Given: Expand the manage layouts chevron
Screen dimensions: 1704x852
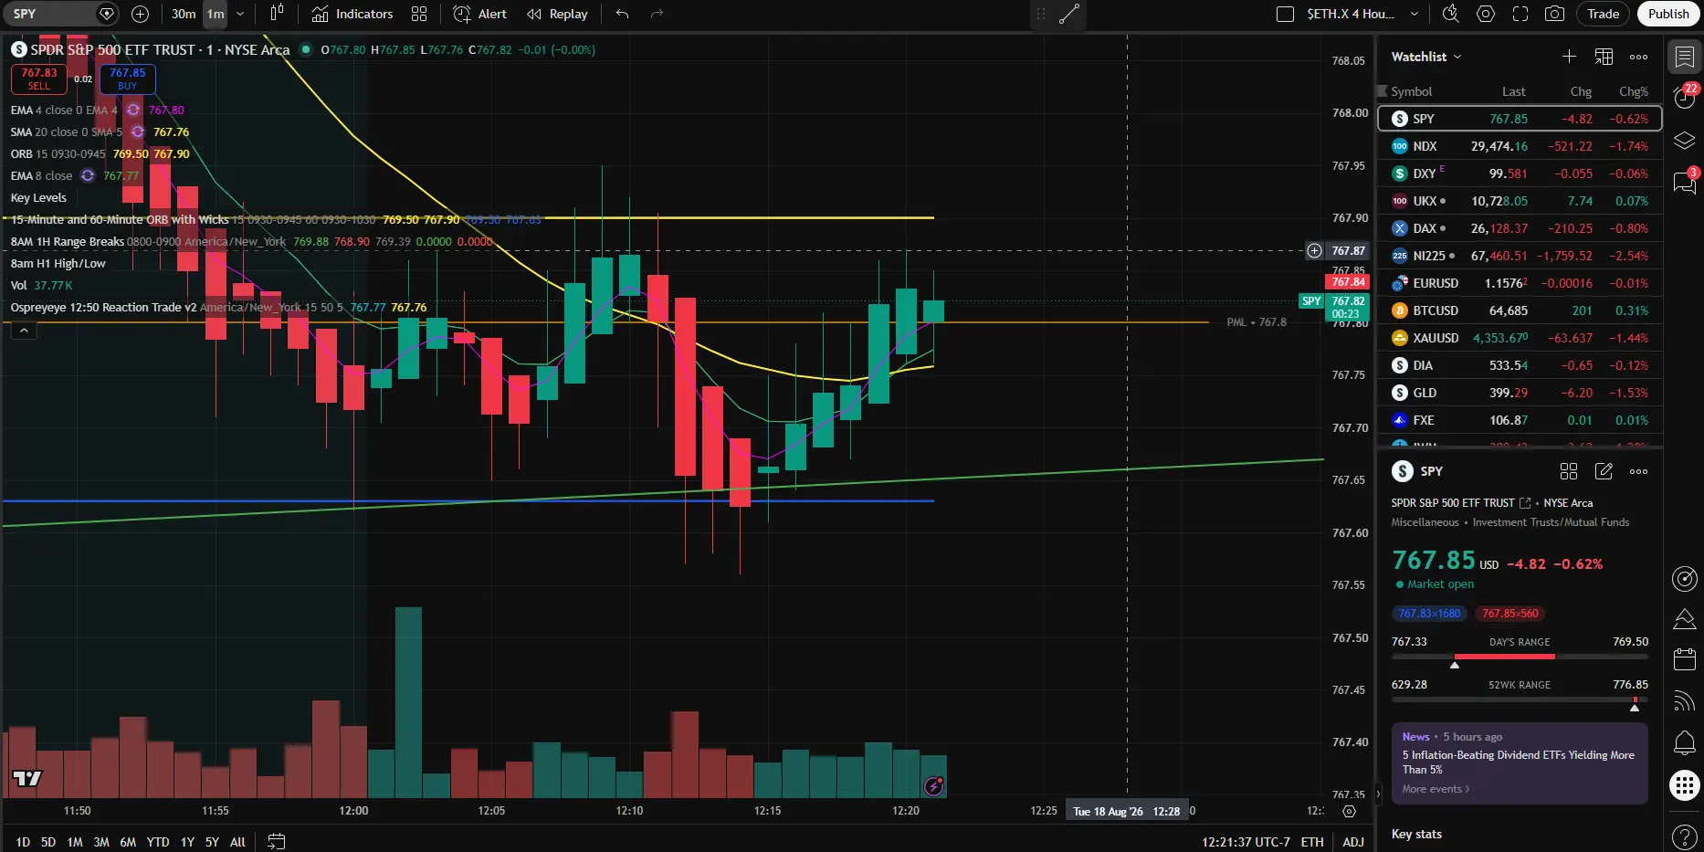Looking at the screenshot, I should point(1415,14).
